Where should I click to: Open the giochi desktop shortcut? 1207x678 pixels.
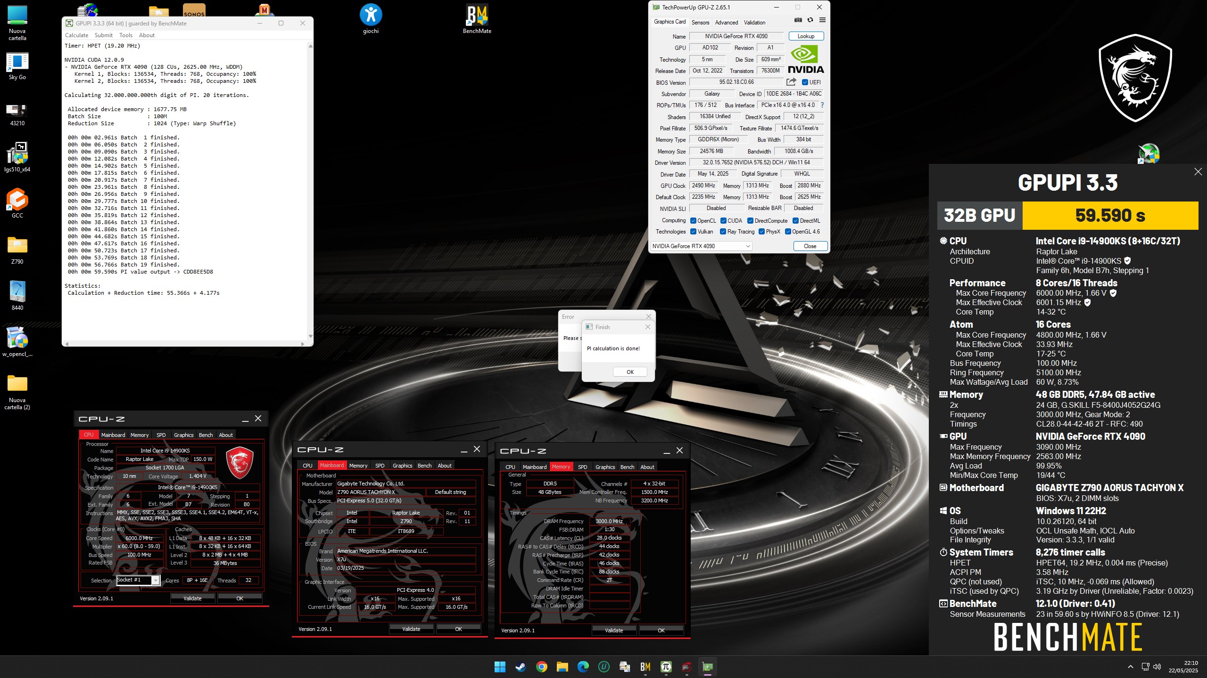[x=371, y=19]
